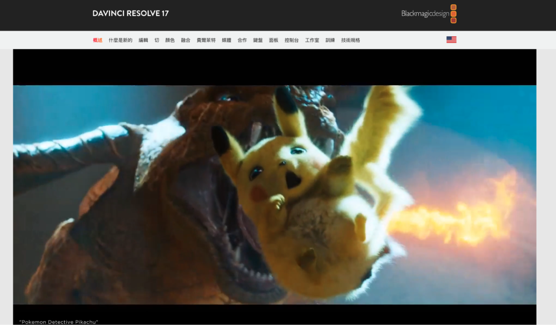
Task: Navigate to the 工作室 page
Action: (x=312, y=40)
